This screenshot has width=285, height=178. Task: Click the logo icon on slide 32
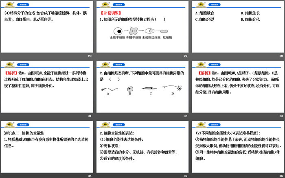[x=105, y=65]
